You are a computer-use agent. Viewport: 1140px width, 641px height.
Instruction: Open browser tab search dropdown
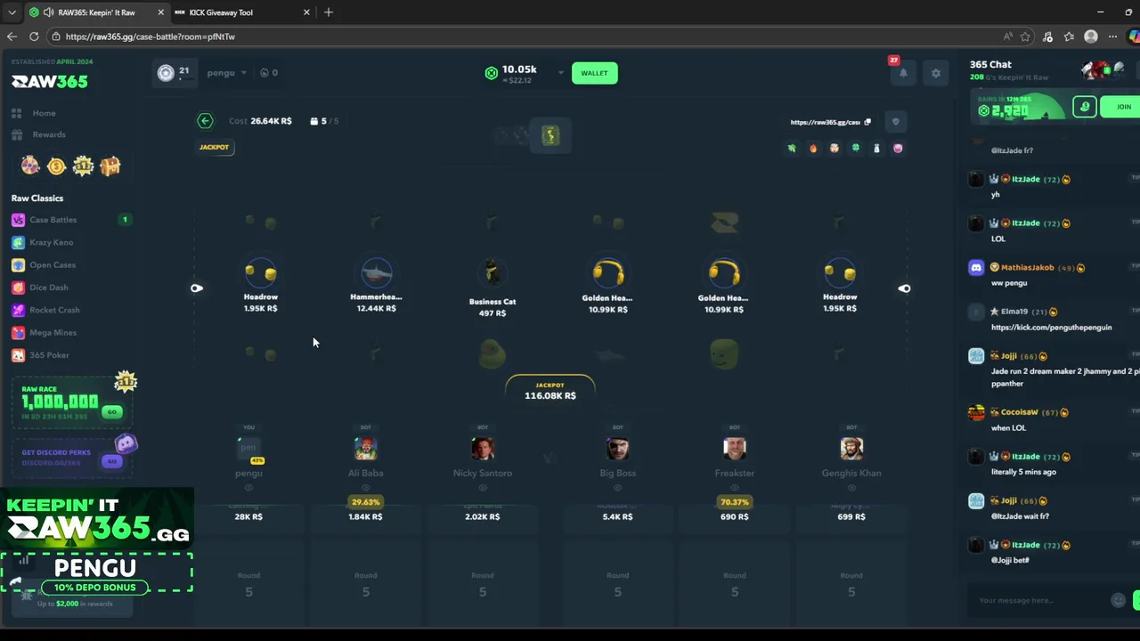point(12,12)
